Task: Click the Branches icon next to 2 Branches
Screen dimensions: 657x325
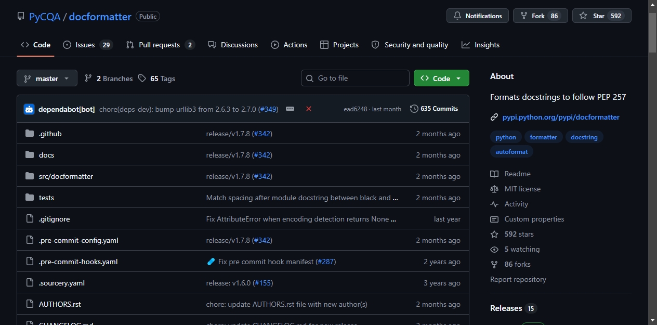Action: click(88, 79)
